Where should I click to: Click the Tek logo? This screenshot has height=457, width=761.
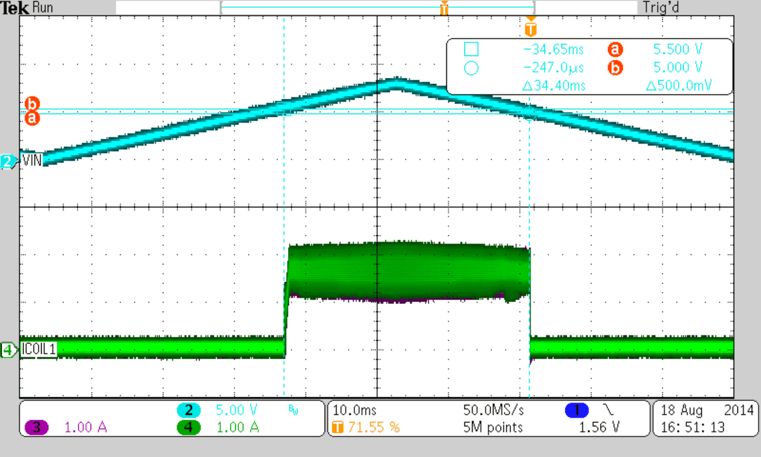coord(15,8)
